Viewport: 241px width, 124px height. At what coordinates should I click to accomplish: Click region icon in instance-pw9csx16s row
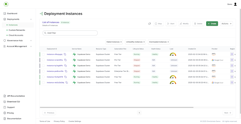coord(232,71)
